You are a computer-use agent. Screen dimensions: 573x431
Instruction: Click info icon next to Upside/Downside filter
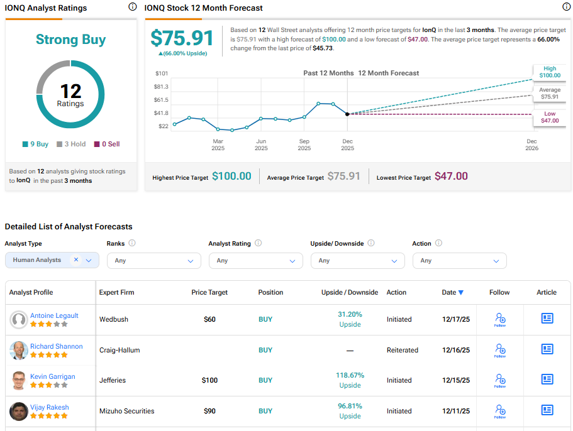[x=371, y=243]
